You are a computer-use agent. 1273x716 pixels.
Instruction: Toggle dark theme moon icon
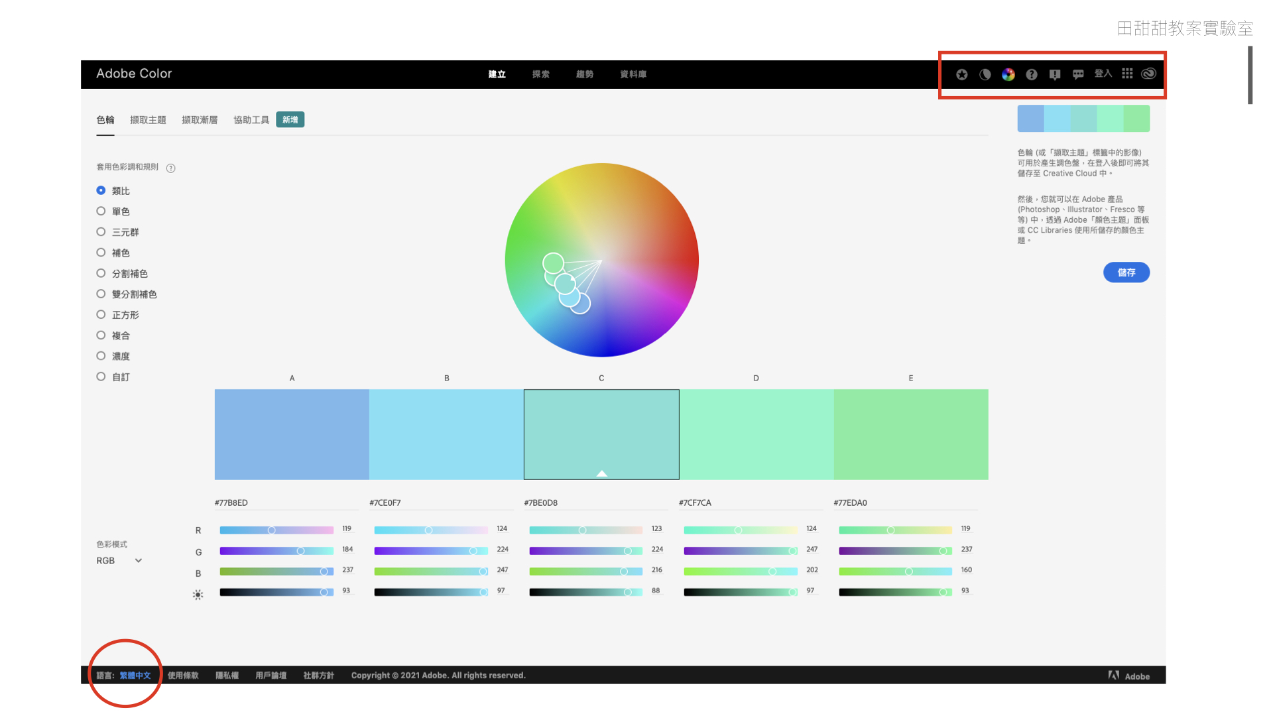[x=985, y=75]
